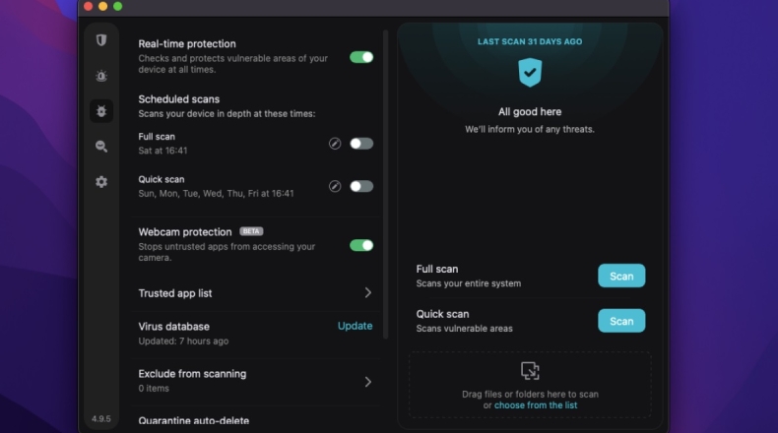Disable Real-time protection toggle
The height and width of the screenshot is (433, 778).
coord(361,57)
